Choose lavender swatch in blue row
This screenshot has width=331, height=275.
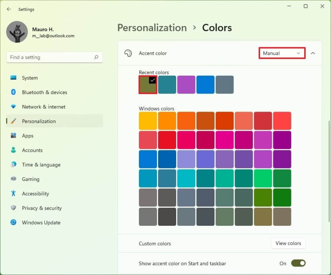(x=186, y=159)
